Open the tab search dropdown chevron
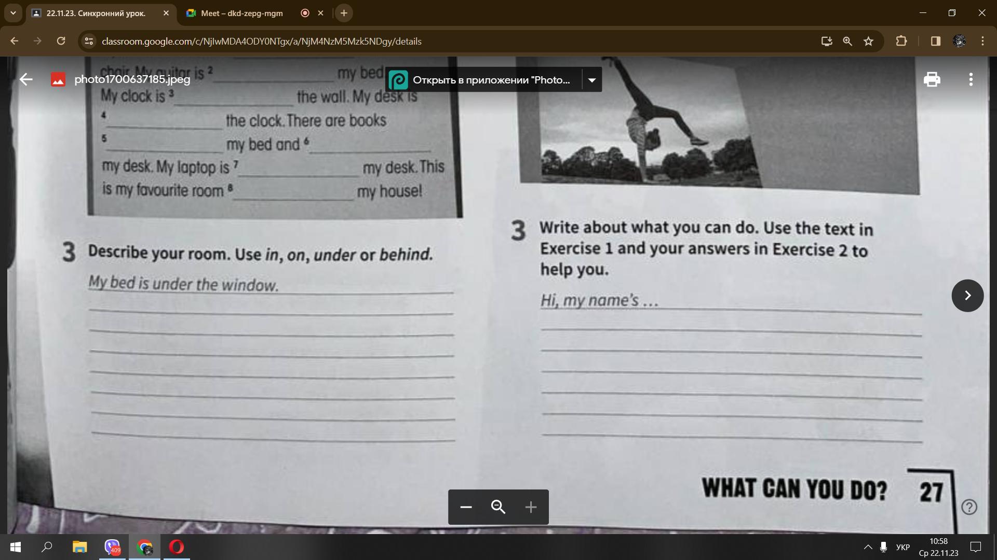This screenshot has height=560, width=997. pyautogui.click(x=13, y=13)
